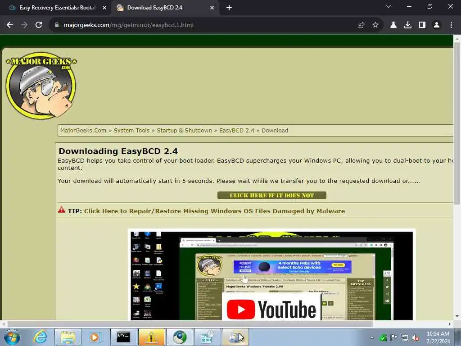Click the MajorGeeks logo

click(41, 86)
